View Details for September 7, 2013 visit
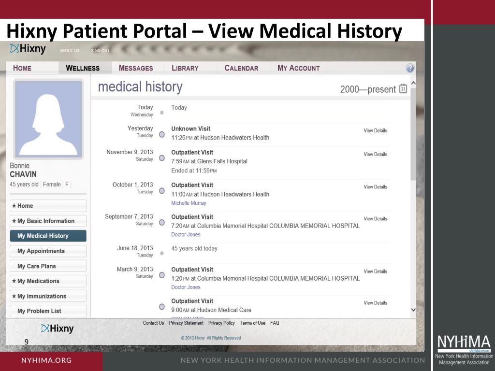Image resolution: width=495 pixels, height=371 pixels. click(375, 219)
